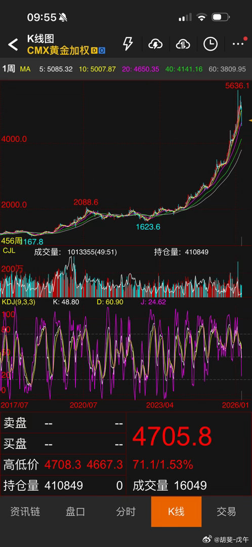Tap the MA5 value 5085.32
This screenshot has width=252, height=547.
(x=56, y=69)
